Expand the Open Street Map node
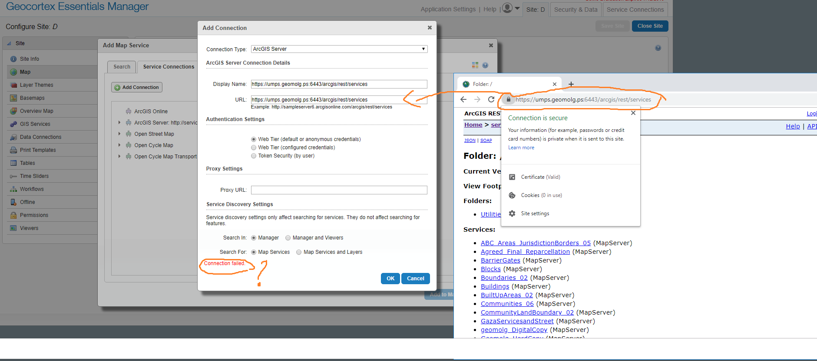This screenshot has height=361, width=817. click(119, 134)
